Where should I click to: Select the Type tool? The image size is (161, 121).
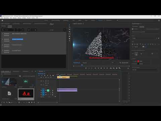[x=69, y=41]
